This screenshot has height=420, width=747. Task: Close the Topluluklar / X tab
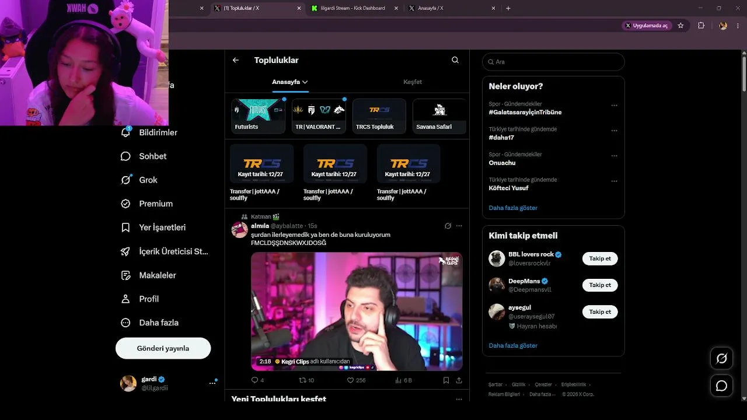(x=299, y=8)
